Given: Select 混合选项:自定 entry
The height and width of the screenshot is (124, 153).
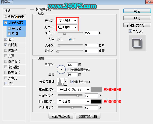Looking at the screenshot, I should (x=14, y=17).
